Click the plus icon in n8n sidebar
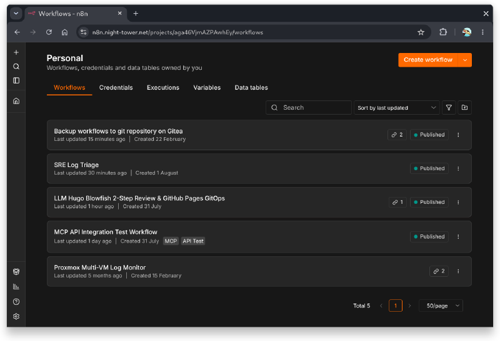500x341 pixels. click(16, 52)
